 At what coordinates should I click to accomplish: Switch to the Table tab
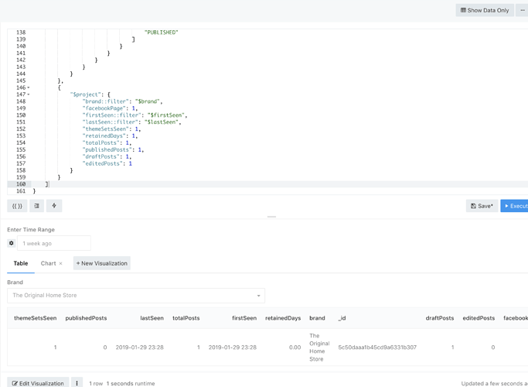pos(21,264)
